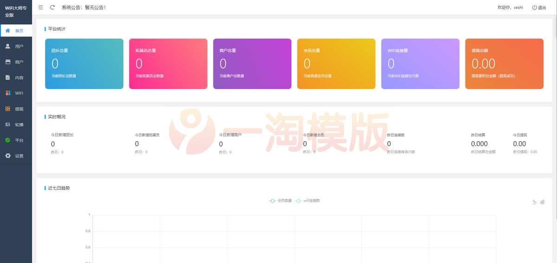The image size is (557, 263).
Task: Click the pink 拓展员总量 stat card
Action: 168,63
